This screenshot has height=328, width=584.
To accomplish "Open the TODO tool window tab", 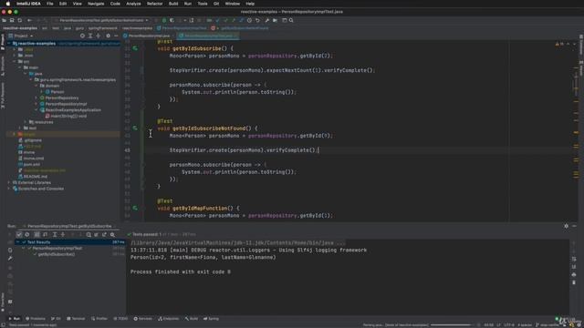I will 120,319.
